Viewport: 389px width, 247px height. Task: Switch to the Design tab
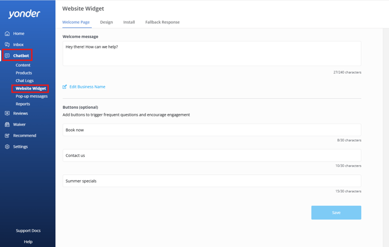tap(106, 22)
